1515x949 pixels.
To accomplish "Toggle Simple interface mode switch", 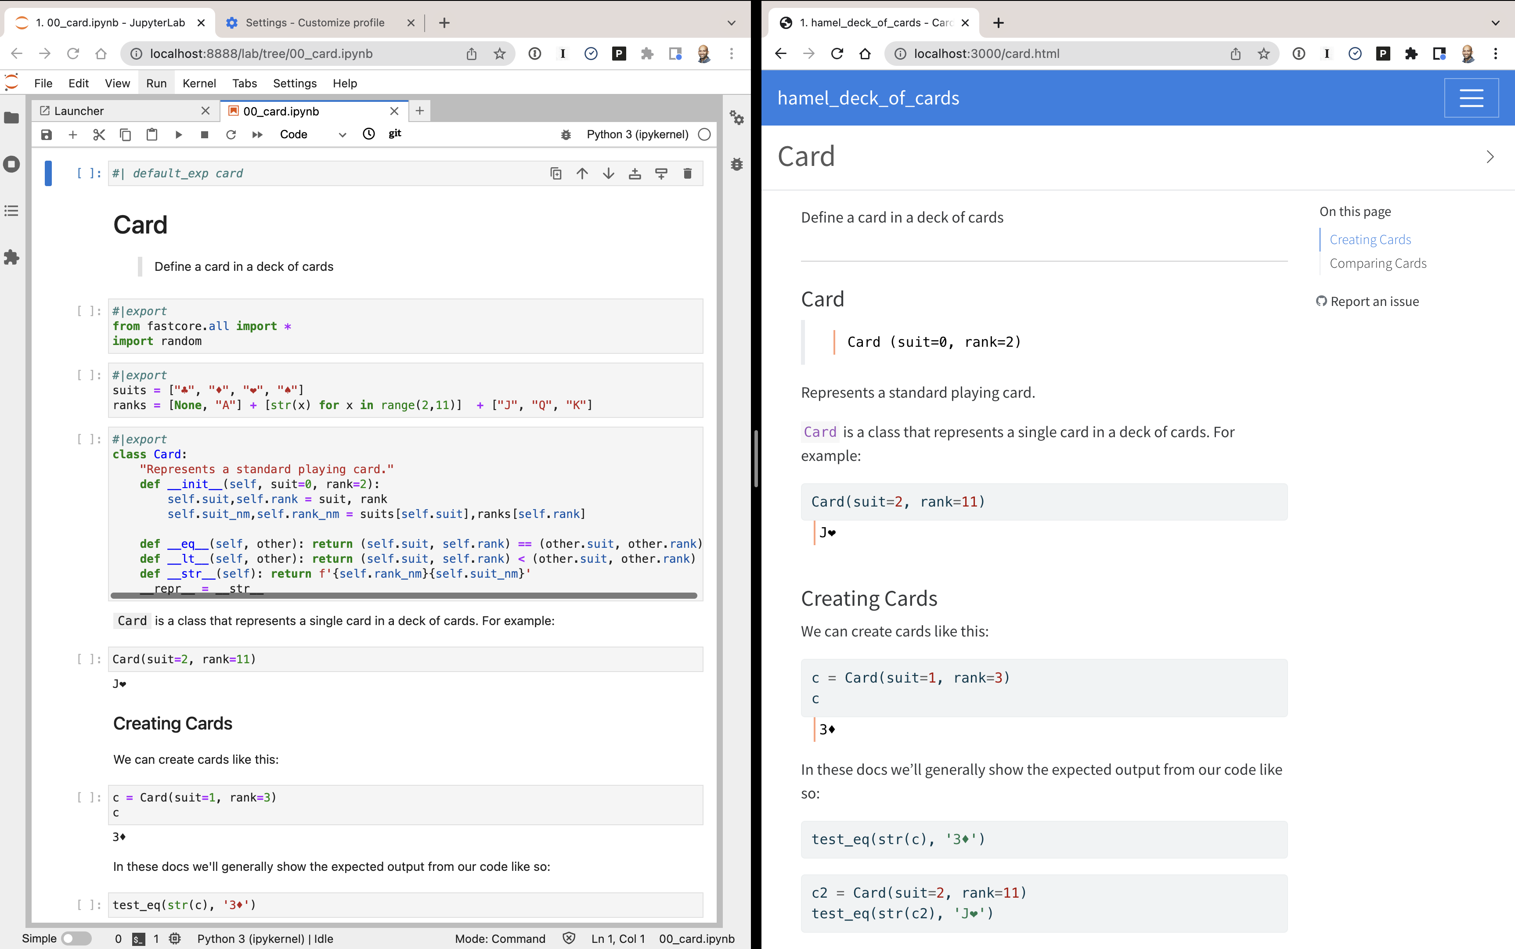I will point(76,938).
